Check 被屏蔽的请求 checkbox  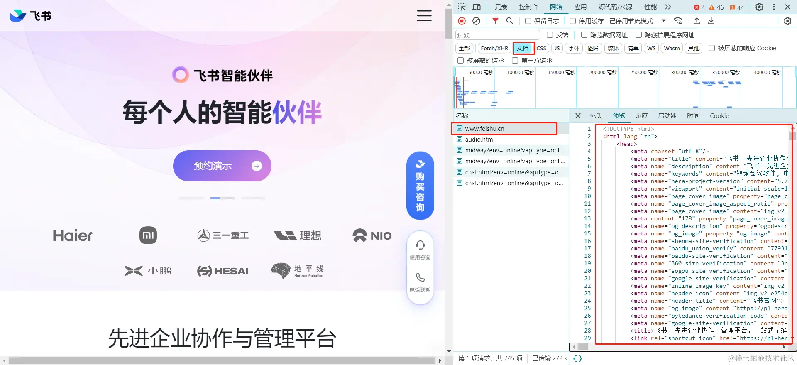pyautogui.click(x=461, y=61)
